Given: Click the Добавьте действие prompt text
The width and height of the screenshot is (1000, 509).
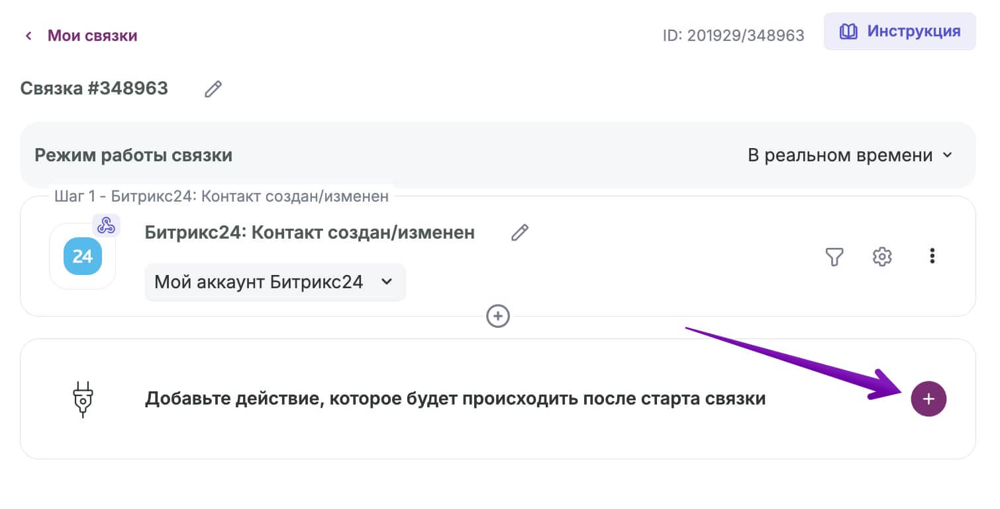Looking at the screenshot, I should pos(456,399).
